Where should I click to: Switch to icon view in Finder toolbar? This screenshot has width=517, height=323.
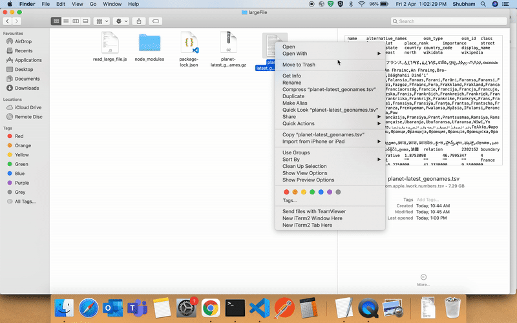(x=56, y=21)
